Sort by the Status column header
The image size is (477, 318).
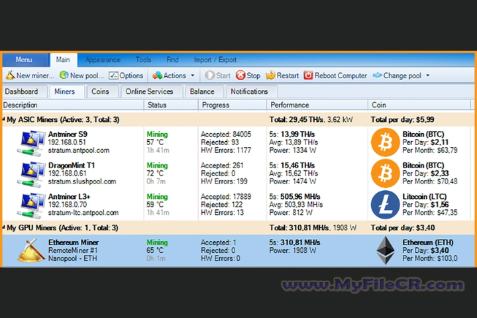coord(171,105)
